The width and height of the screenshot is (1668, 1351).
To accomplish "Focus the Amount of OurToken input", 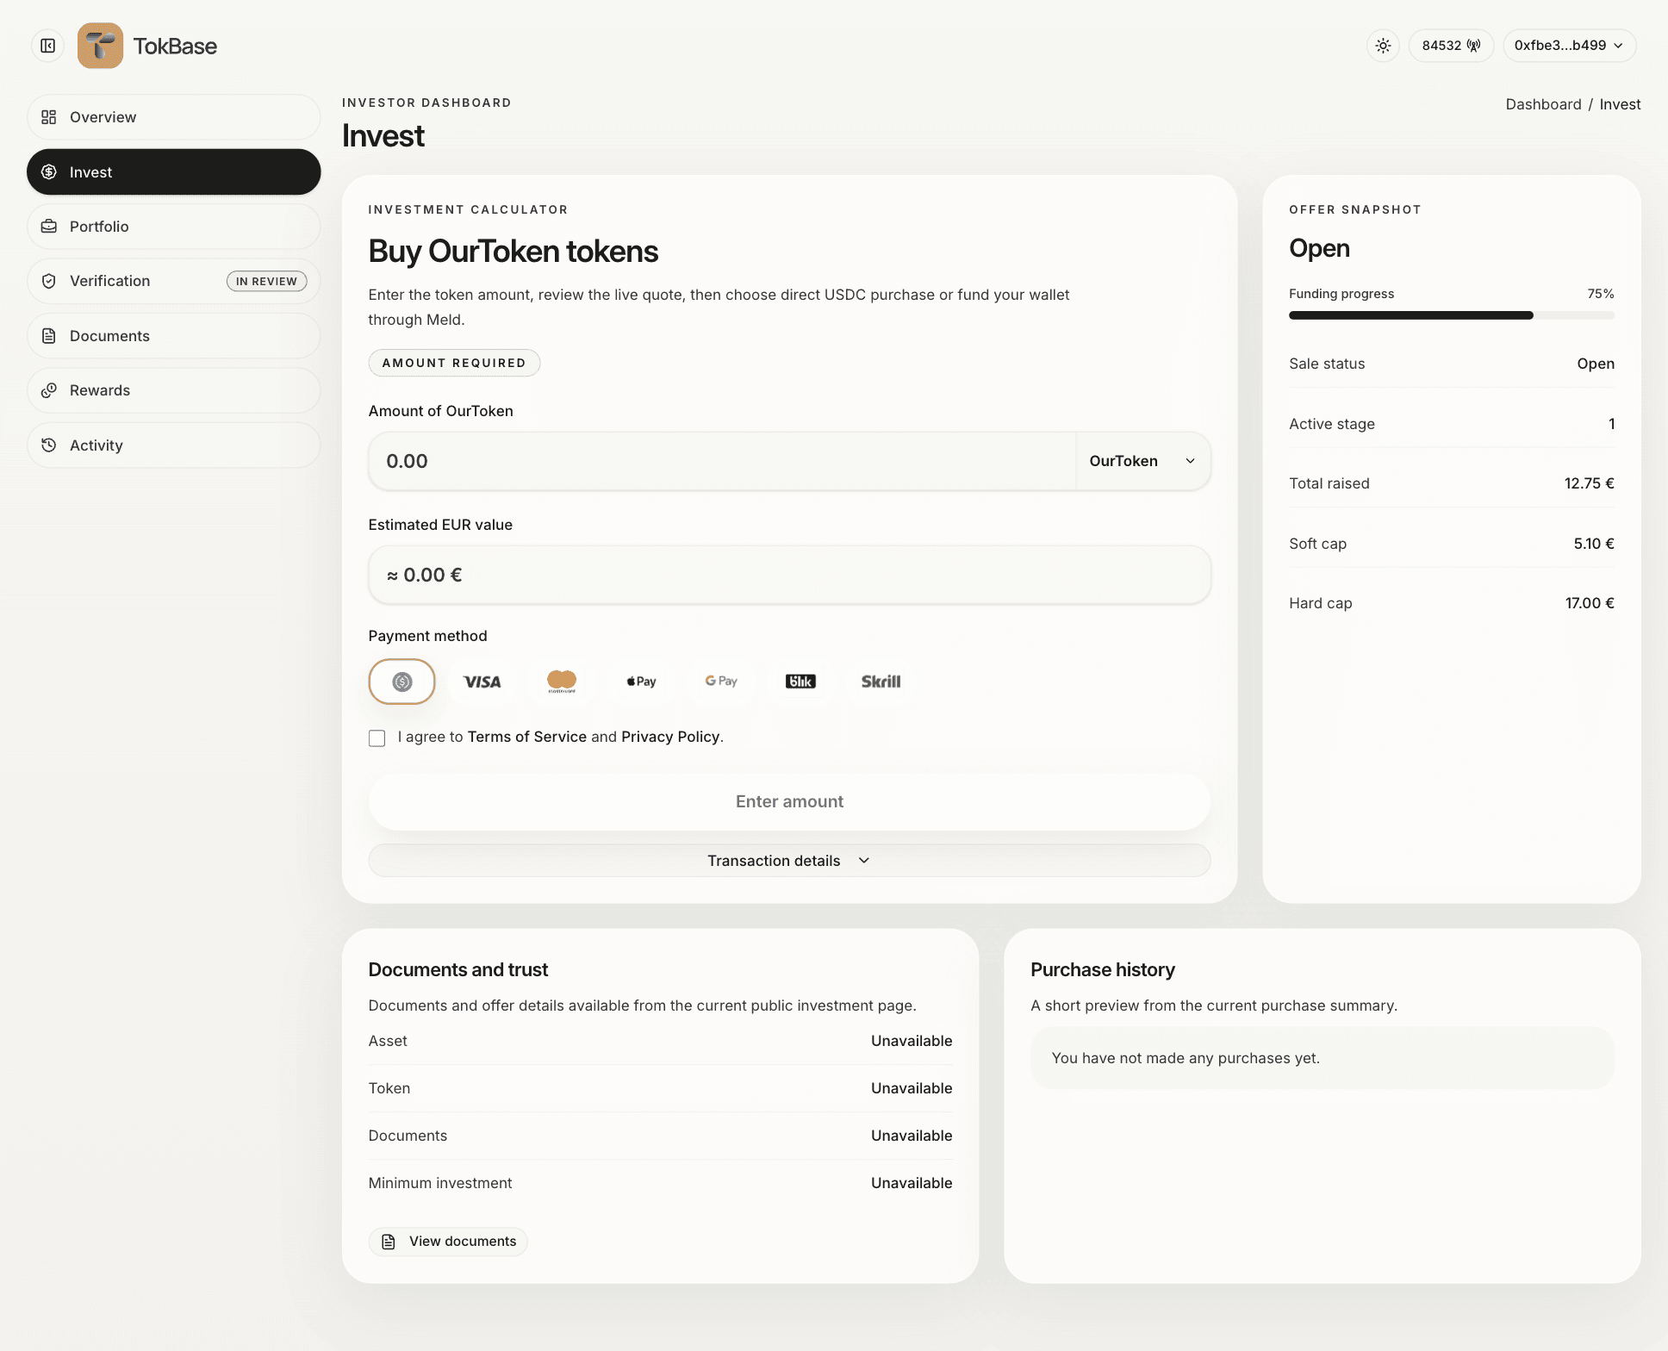I will 722,461.
